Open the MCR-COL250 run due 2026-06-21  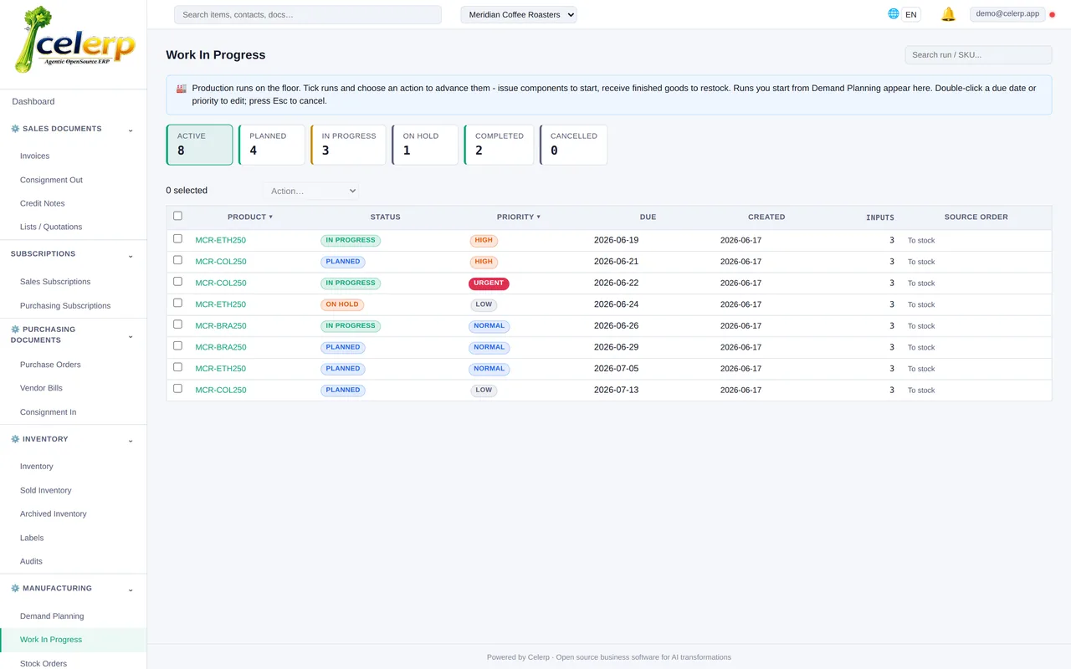click(x=221, y=262)
